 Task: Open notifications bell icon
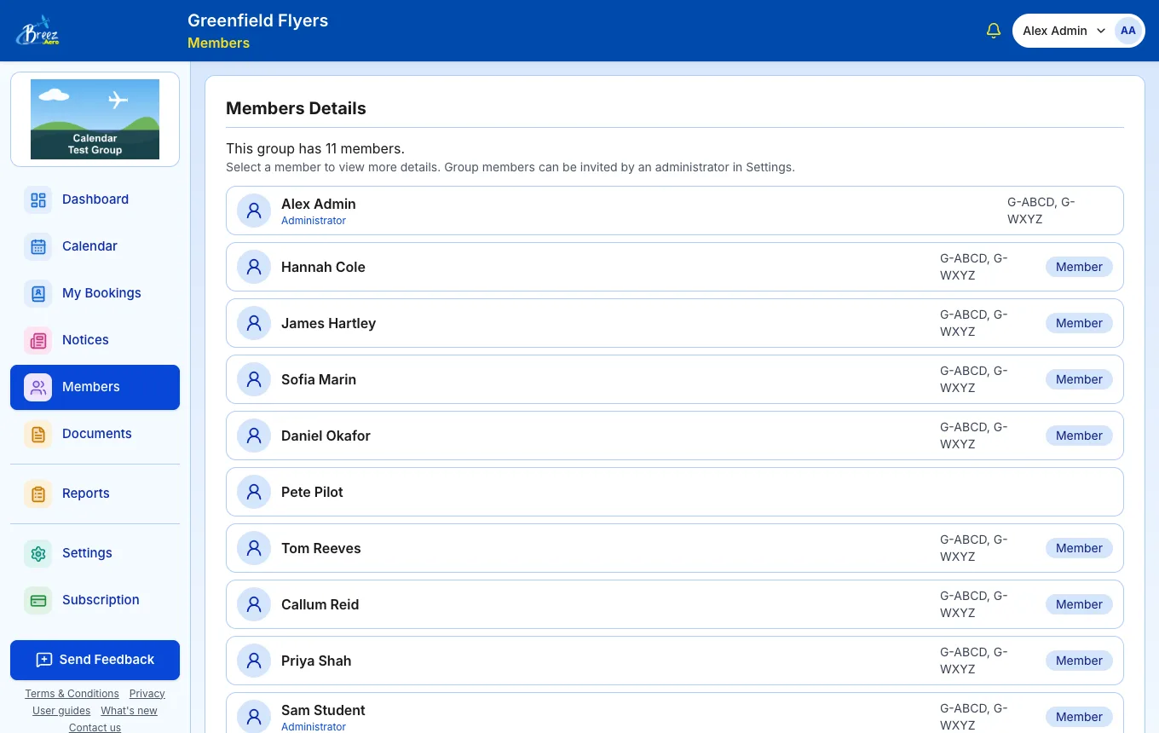(994, 31)
